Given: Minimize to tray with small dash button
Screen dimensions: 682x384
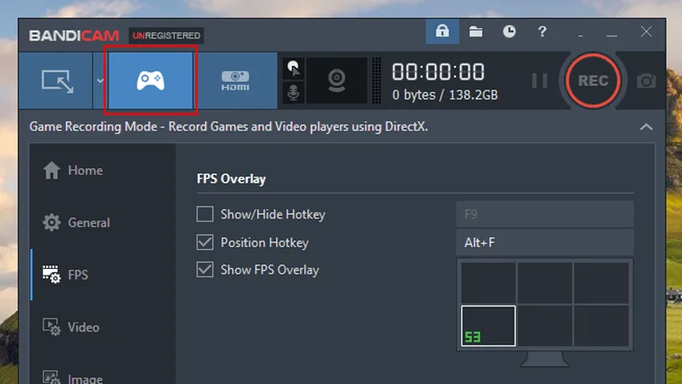Looking at the screenshot, I should pos(581,35).
